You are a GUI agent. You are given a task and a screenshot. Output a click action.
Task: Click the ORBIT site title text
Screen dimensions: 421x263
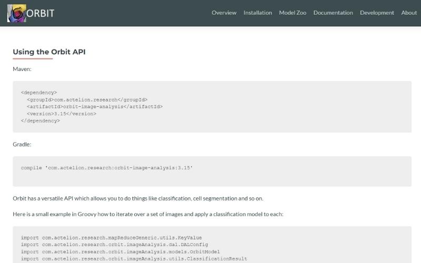(41, 14)
